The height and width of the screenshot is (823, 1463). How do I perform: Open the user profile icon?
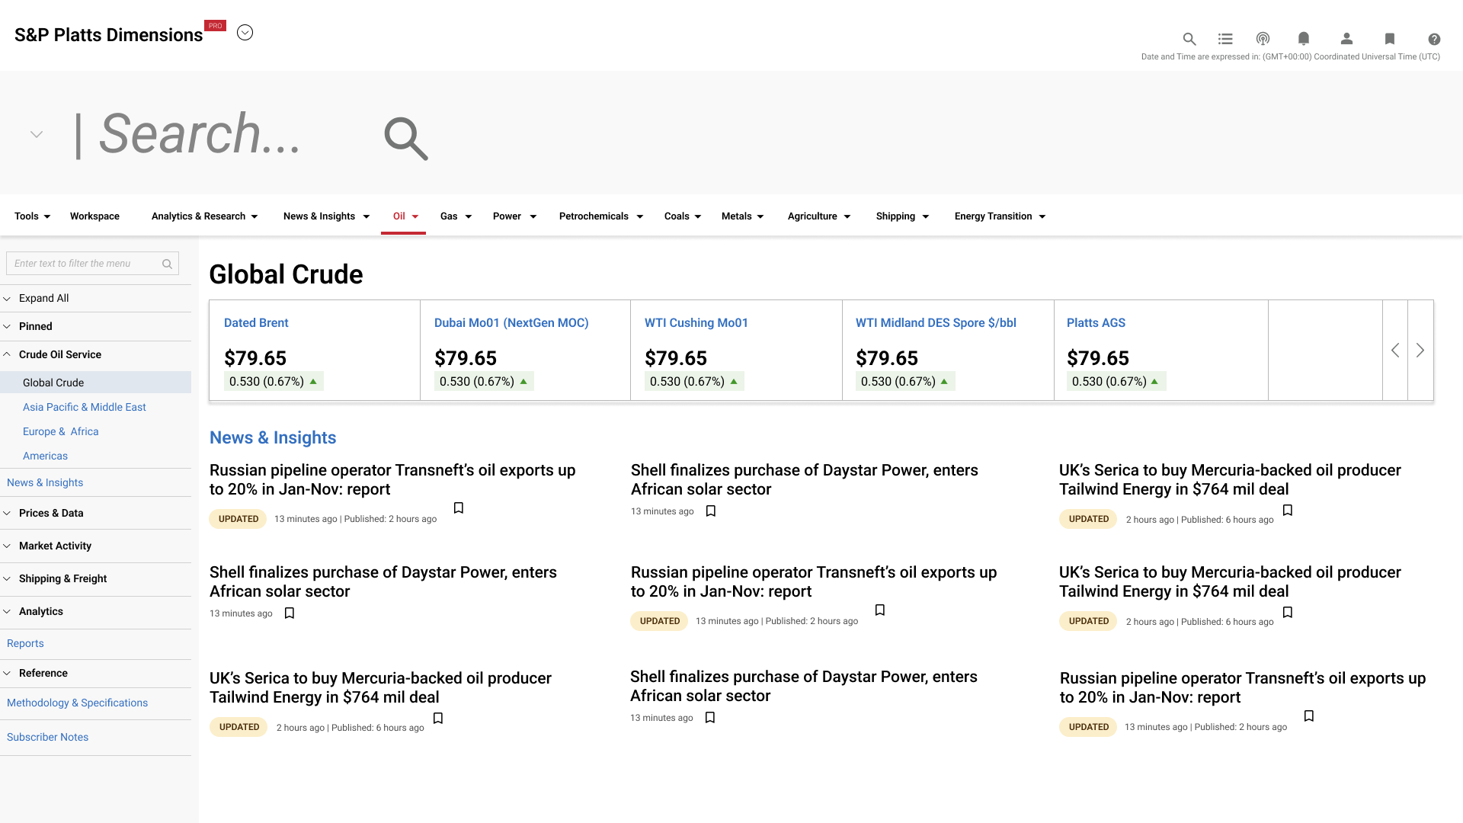coord(1346,39)
